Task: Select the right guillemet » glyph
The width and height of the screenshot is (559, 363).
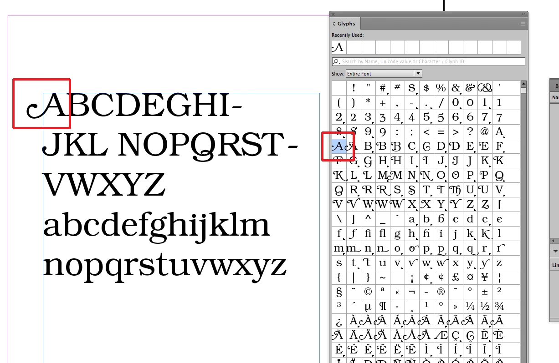Action: [x=455, y=307]
